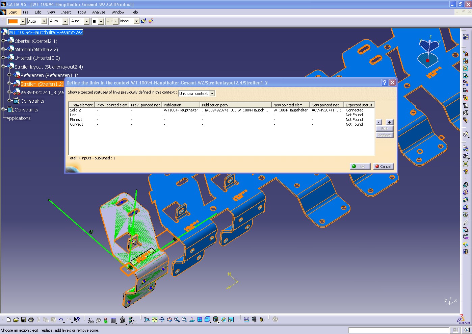Open the Analyze menu

(x=99, y=12)
